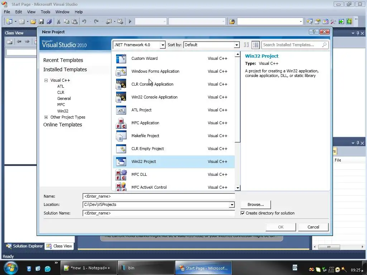Select the CLR Empty Project template
Viewport: 367px width, 275px height.
point(174,149)
